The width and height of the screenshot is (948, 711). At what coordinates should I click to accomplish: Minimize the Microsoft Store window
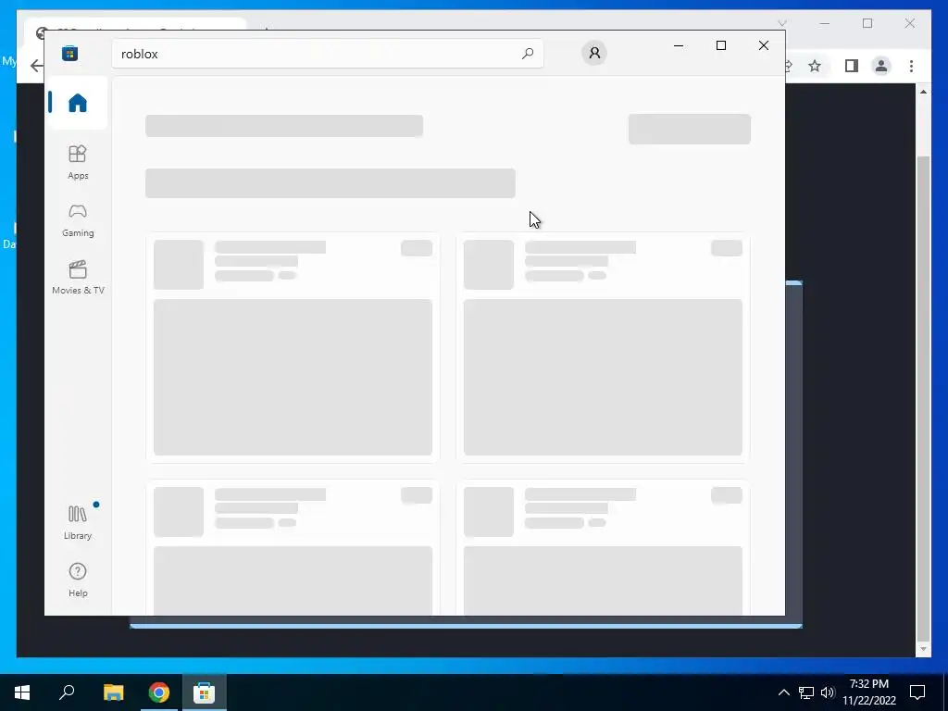point(679,45)
